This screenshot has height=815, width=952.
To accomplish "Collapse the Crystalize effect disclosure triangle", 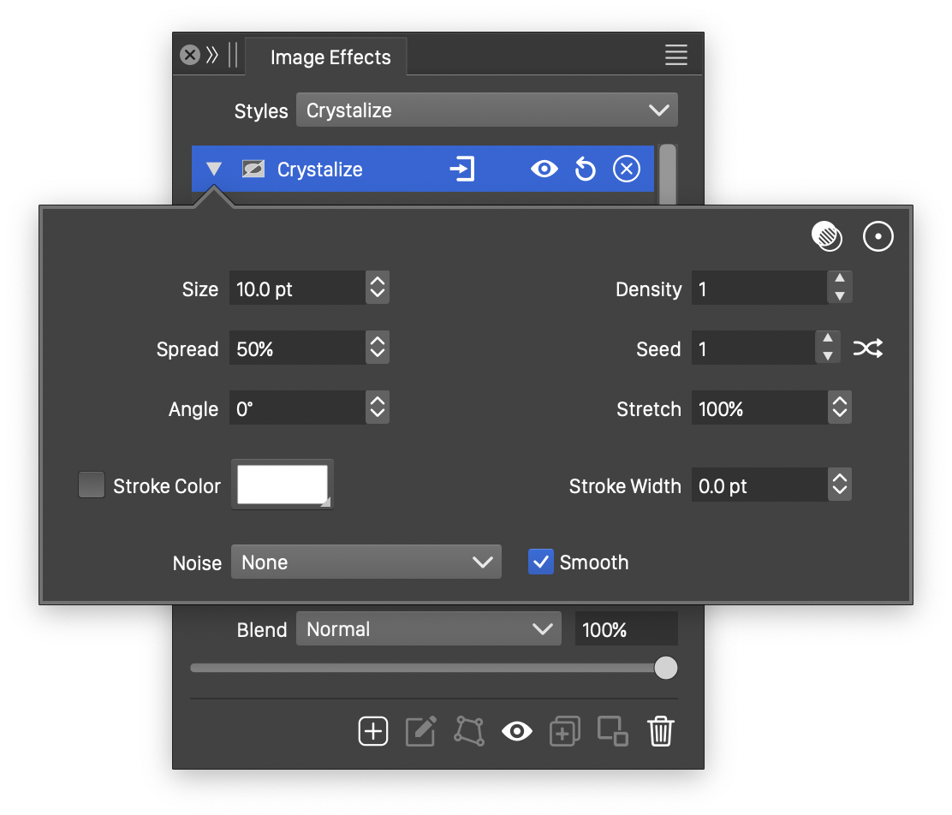I will click(x=214, y=170).
